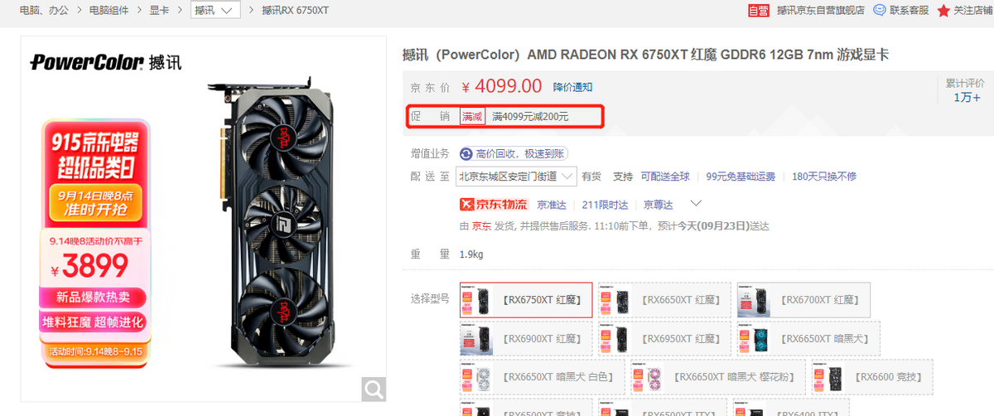Click the 降价通知 link
The height and width of the screenshot is (416, 994).
click(573, 87)
